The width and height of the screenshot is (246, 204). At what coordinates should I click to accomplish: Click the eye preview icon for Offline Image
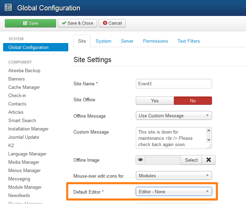pyautogui.click(x=140, y=160)
